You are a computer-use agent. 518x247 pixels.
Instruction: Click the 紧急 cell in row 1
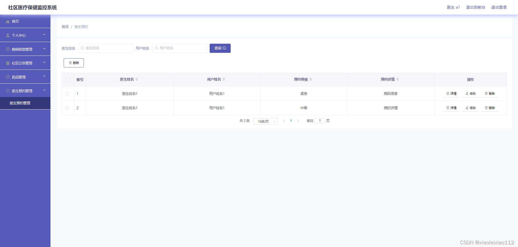pos(304,94)
